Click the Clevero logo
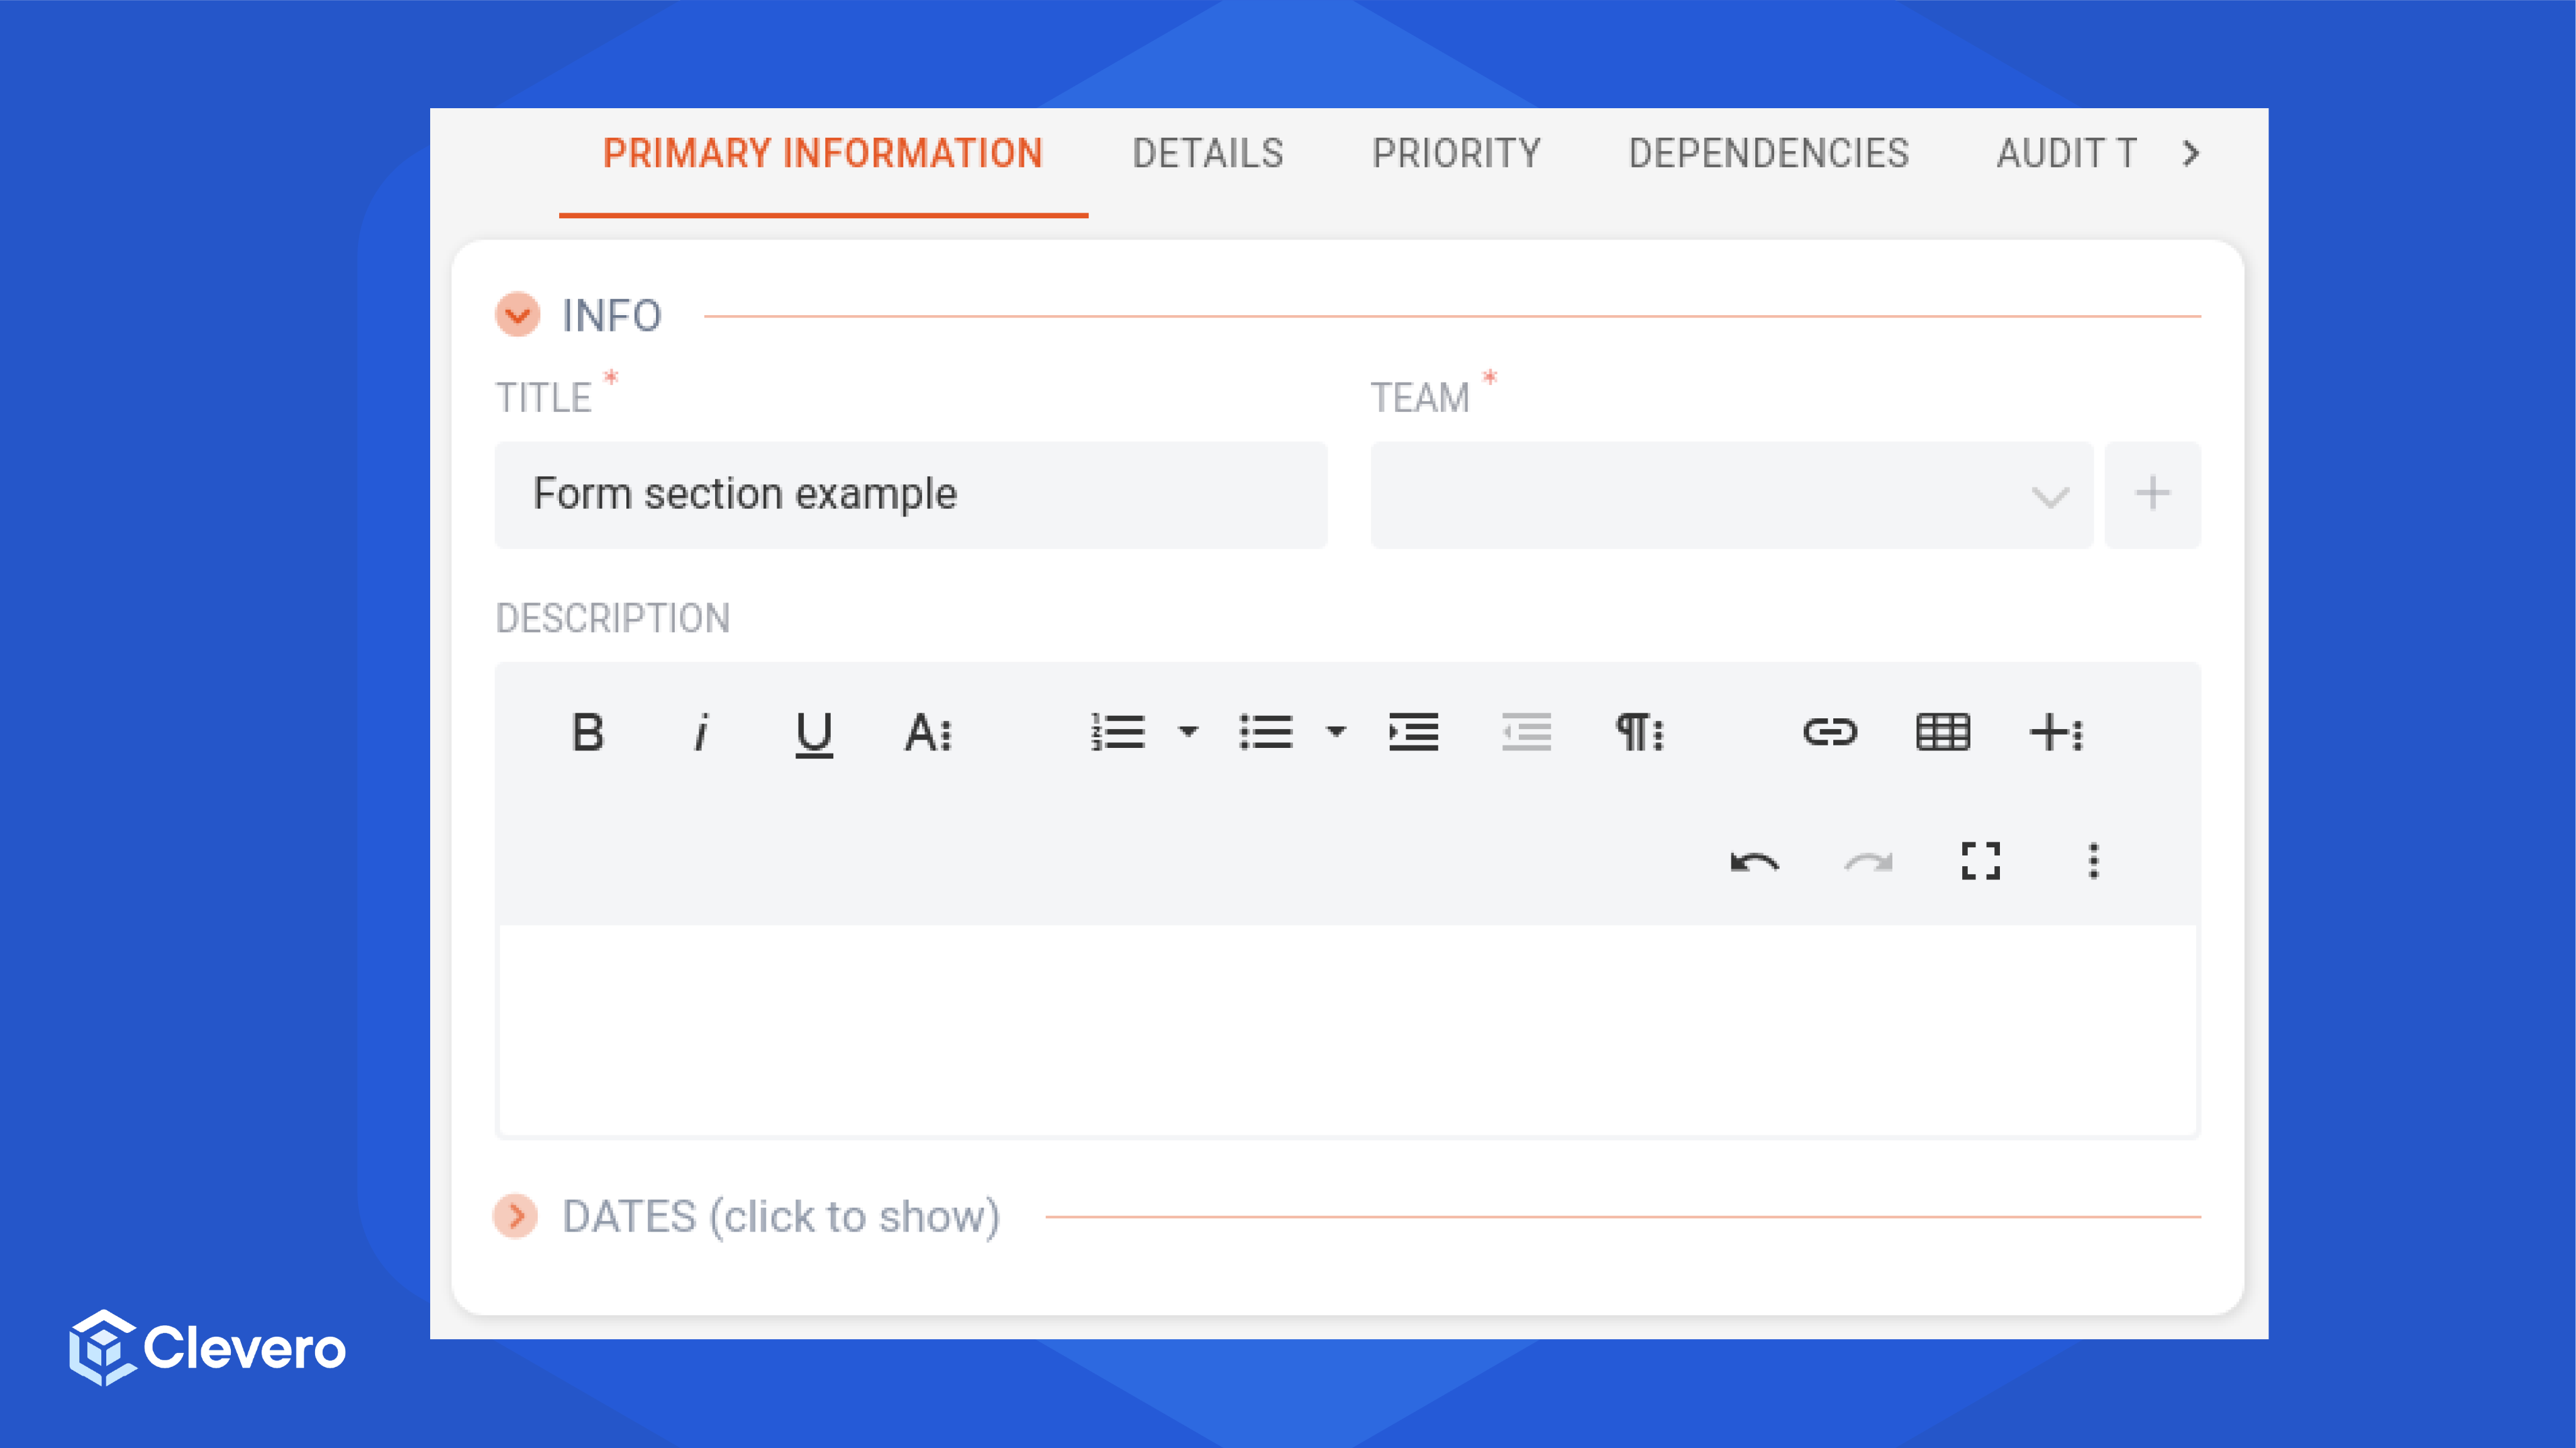 point(207,1347)
